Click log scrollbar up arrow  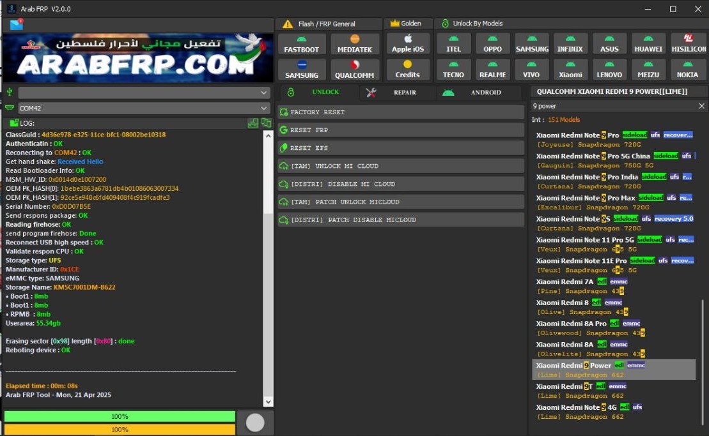pos(268,135)
